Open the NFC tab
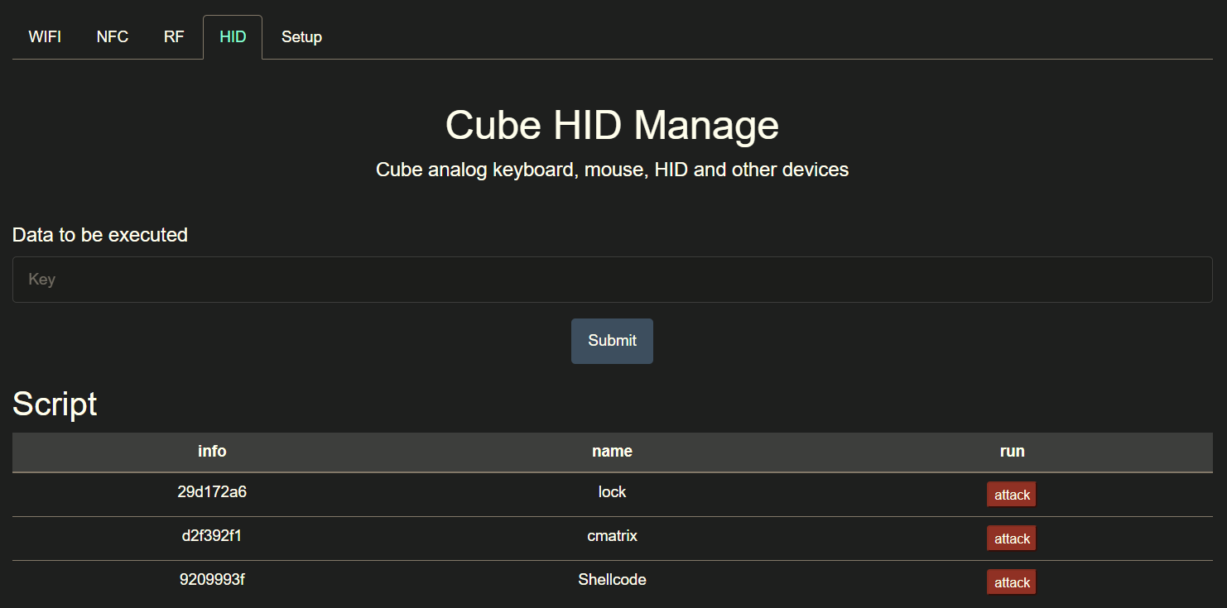This screenshot has height=608, width=1227. [113, 37]
